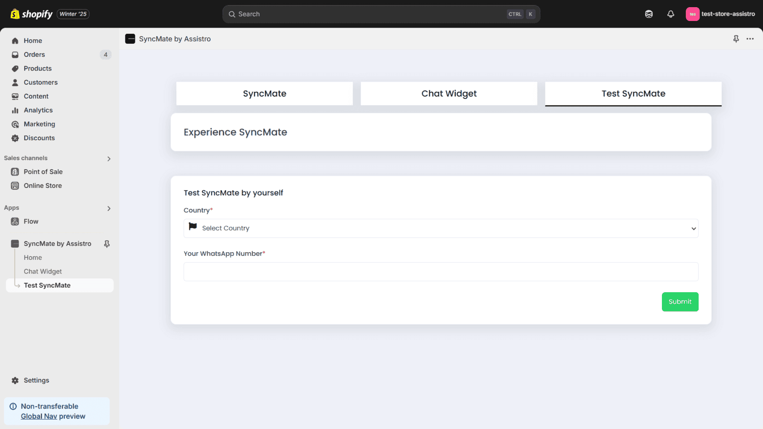Image resolution: width=763 pixels, height=429 pixels.
Task: Click the WhatsApp Number input field
Action: coord(441,272)
